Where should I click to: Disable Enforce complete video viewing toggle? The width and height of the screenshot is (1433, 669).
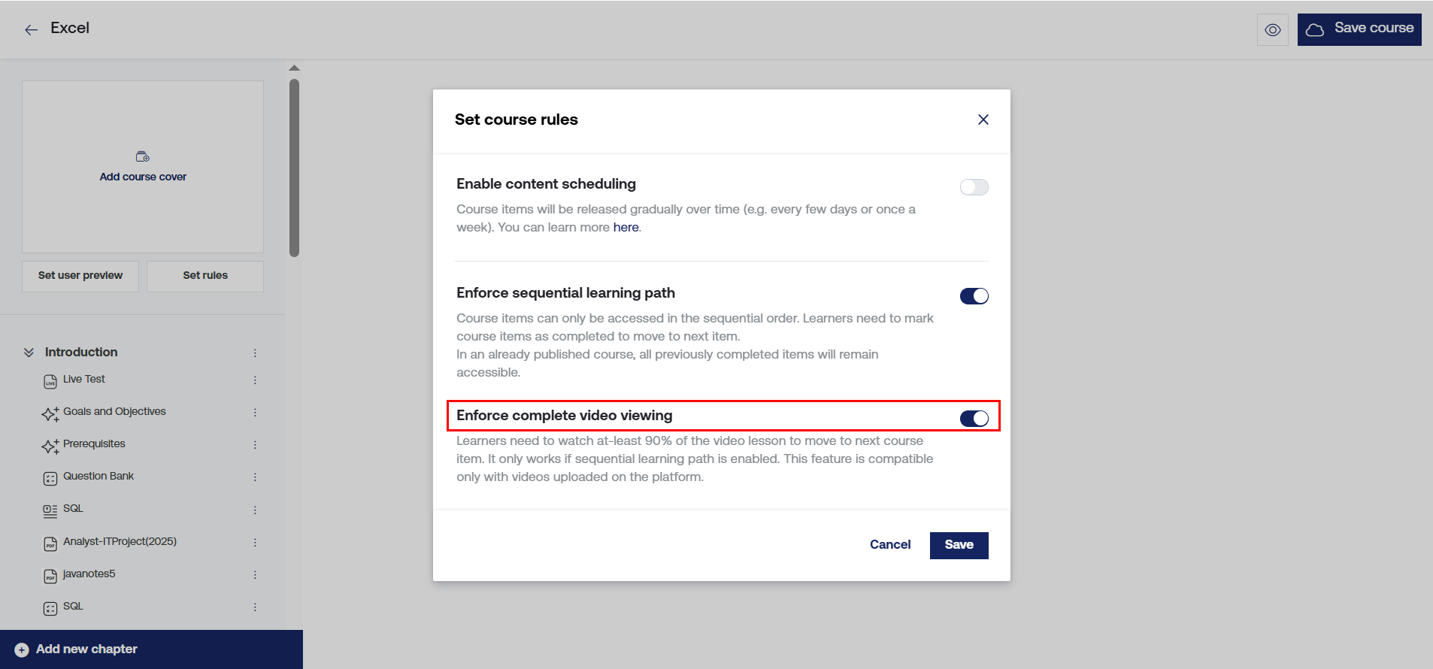pos(974,419)
